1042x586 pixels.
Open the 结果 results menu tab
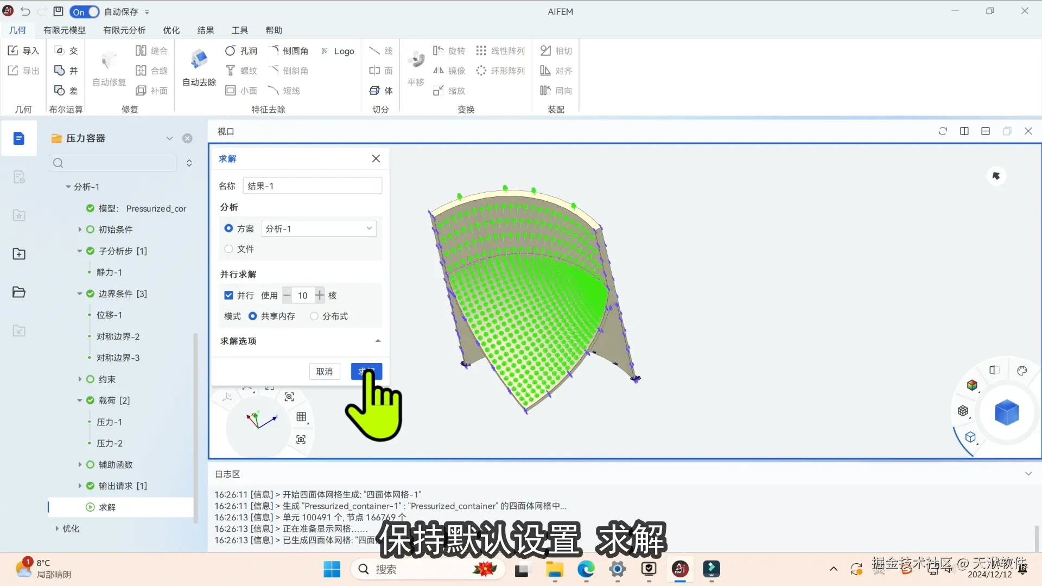point(205,30)
